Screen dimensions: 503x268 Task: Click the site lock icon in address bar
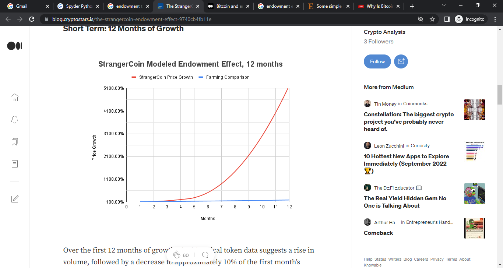click(46, 19)
